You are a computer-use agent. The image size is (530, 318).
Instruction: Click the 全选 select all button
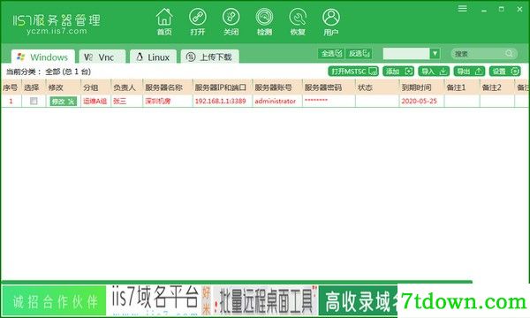click(x=331, y=53)
